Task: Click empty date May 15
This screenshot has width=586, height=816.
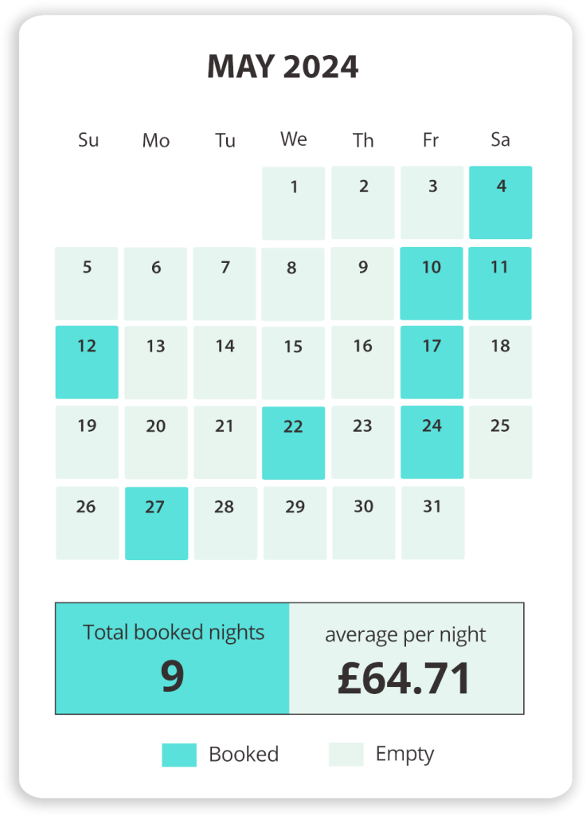Action: pos(293,363)
